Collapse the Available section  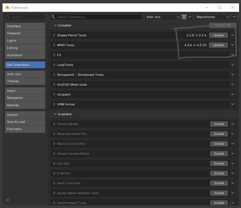(x=55, y=114)
